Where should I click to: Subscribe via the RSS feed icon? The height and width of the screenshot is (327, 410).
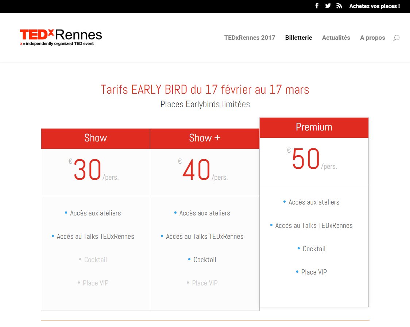[339, 6]
